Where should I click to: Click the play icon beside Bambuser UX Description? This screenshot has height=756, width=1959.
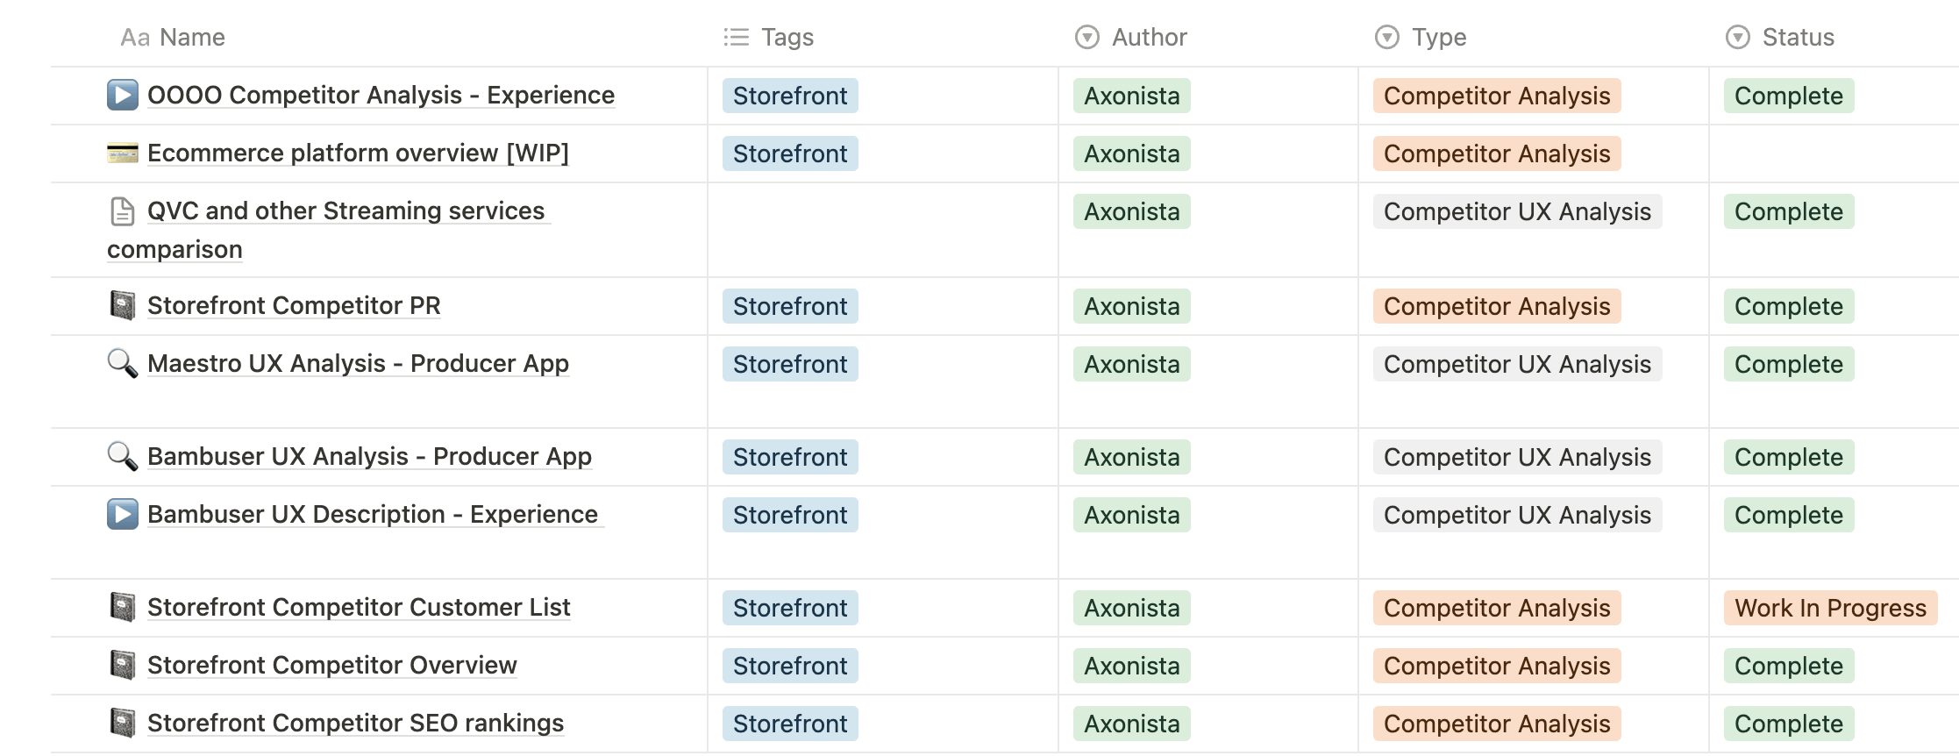tap(123, 514)
